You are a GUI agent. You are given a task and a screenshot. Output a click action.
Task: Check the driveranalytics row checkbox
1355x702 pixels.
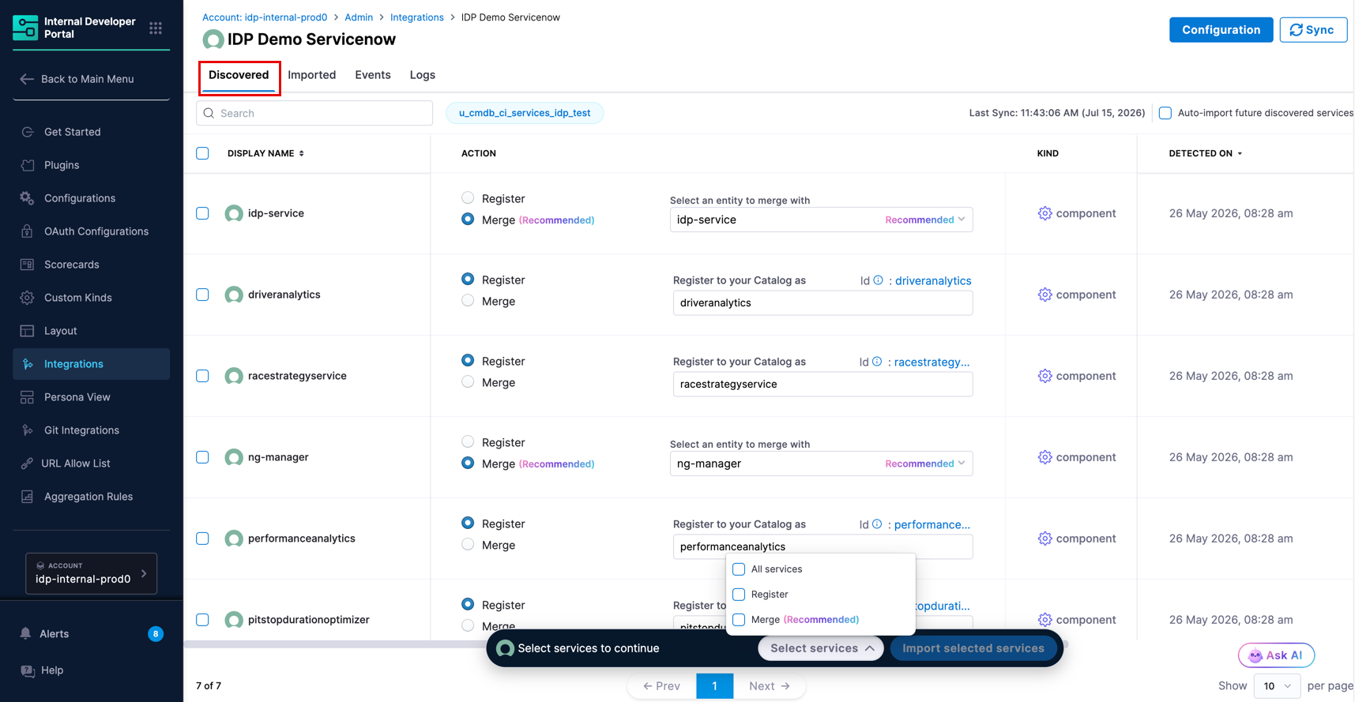202,295
